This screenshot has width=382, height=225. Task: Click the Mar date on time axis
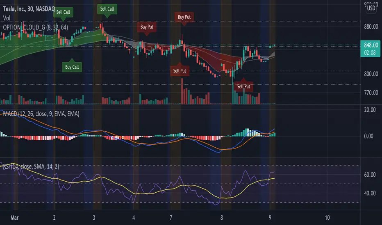[x=15, y=218]
